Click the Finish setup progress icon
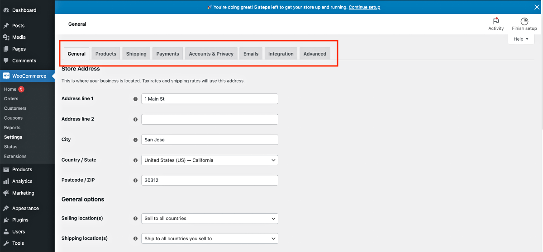Image resolution: width=543 pixels, height=252 pixels. click(524, 21)
